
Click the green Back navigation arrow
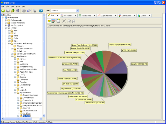[x=3, y=11]
